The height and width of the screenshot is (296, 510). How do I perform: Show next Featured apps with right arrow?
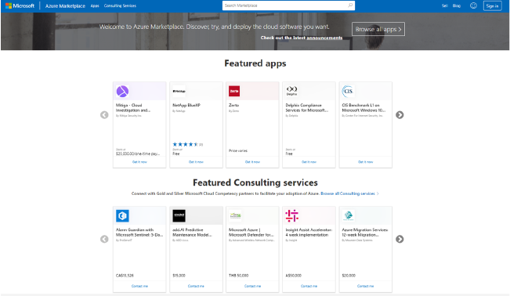pos(400,115)
